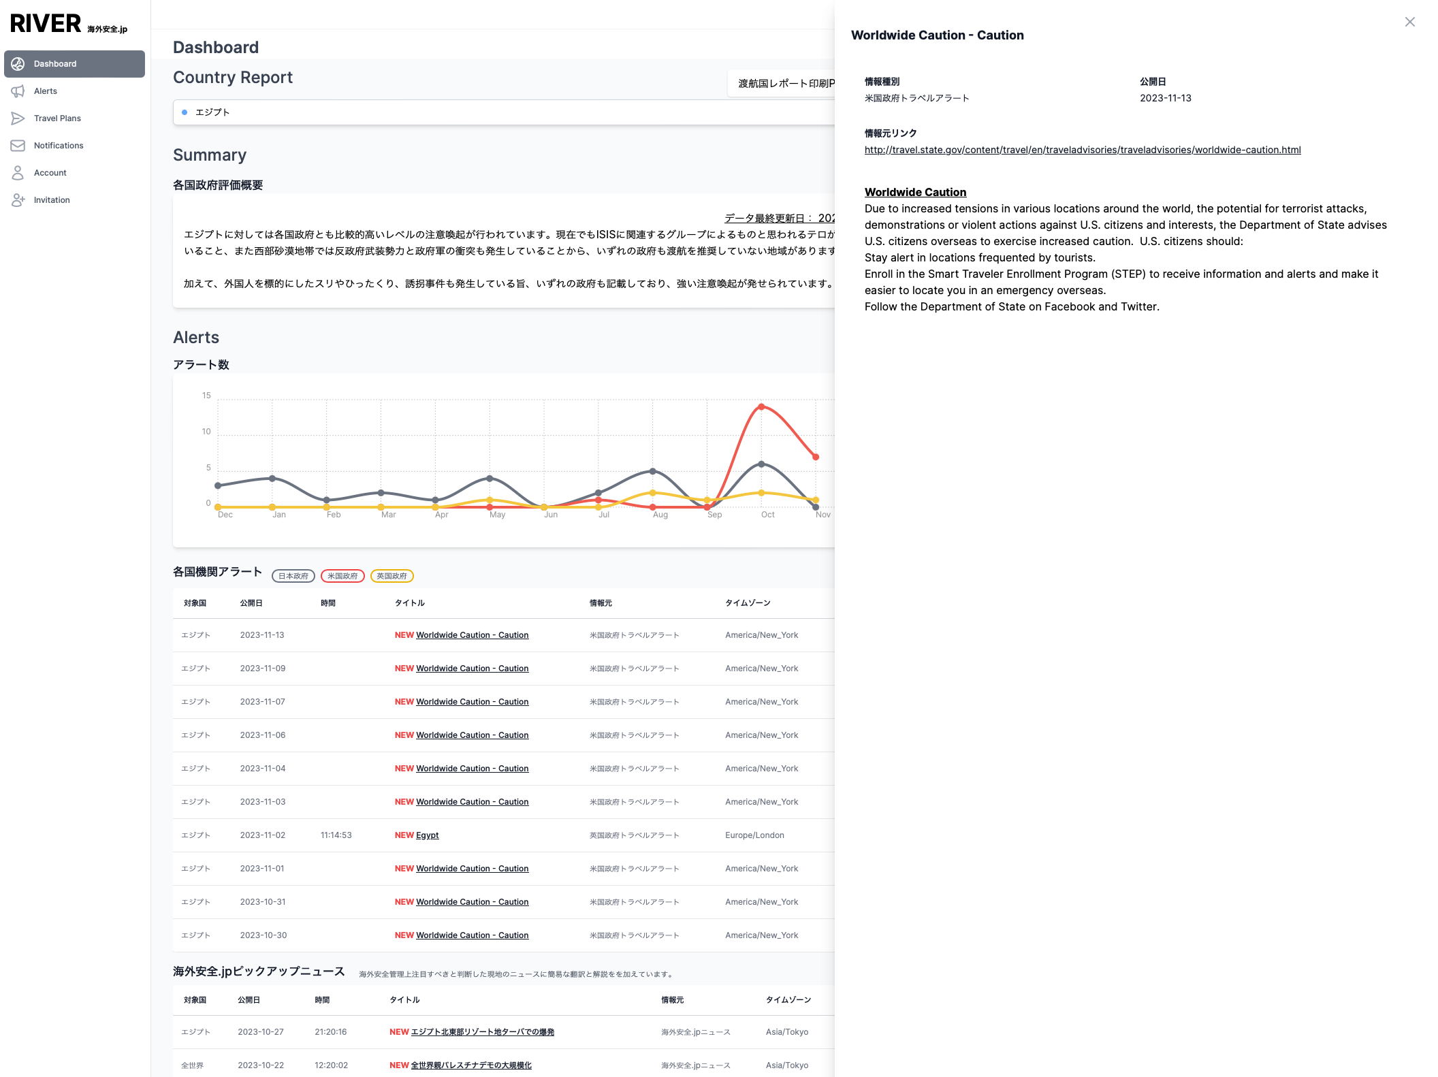Click the 渡航国レポート印刷 button

pos(783,84)
